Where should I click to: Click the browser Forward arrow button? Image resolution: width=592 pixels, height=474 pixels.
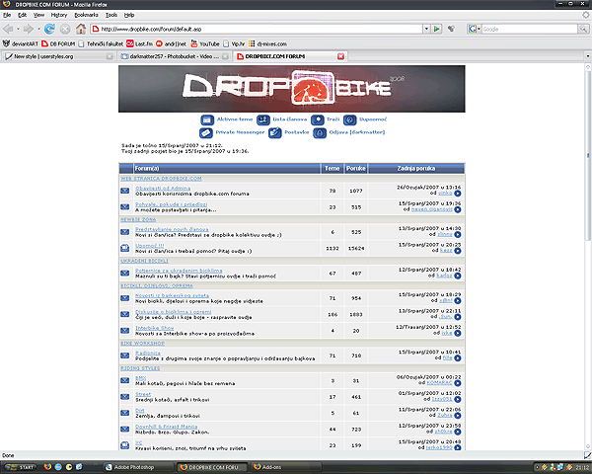pyautogui.click(x=29, y=29)
